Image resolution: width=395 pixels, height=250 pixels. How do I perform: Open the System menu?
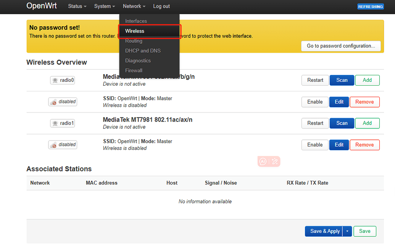coord(105,6)
